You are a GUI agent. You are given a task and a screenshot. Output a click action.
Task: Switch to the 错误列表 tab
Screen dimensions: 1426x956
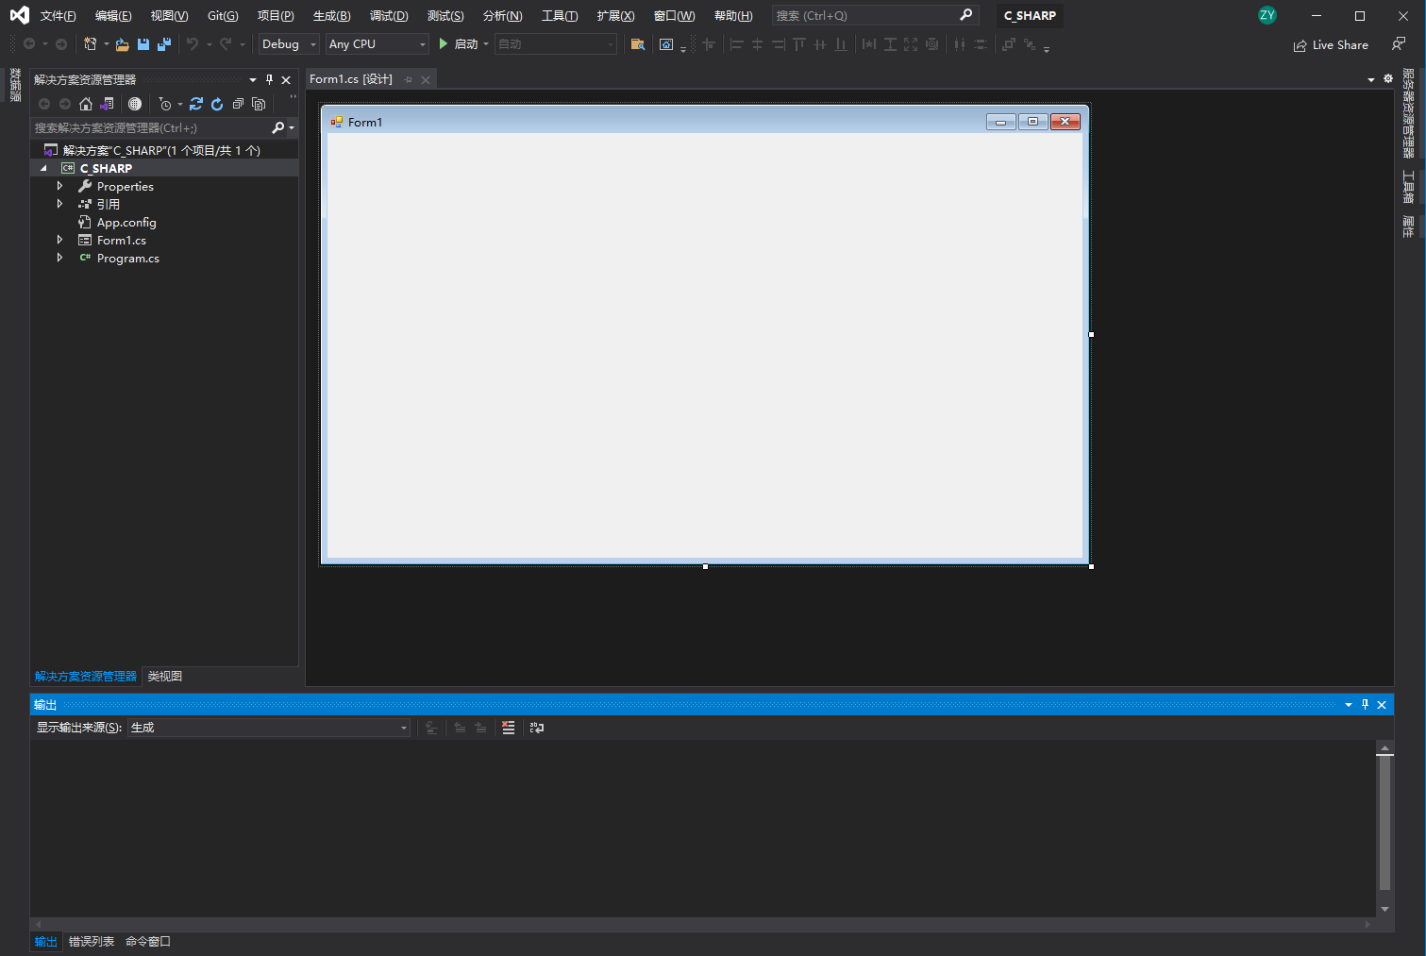92,942
